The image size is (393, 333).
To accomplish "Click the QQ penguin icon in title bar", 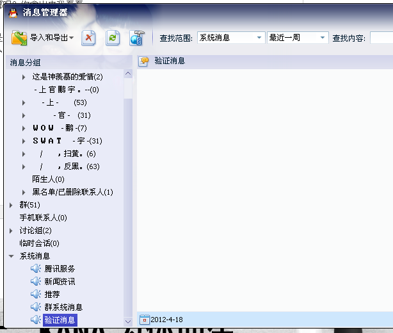I will click(x=13, y=13).
